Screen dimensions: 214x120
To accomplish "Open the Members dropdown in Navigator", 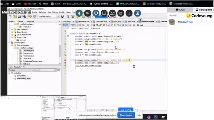I will click(21, 70).
